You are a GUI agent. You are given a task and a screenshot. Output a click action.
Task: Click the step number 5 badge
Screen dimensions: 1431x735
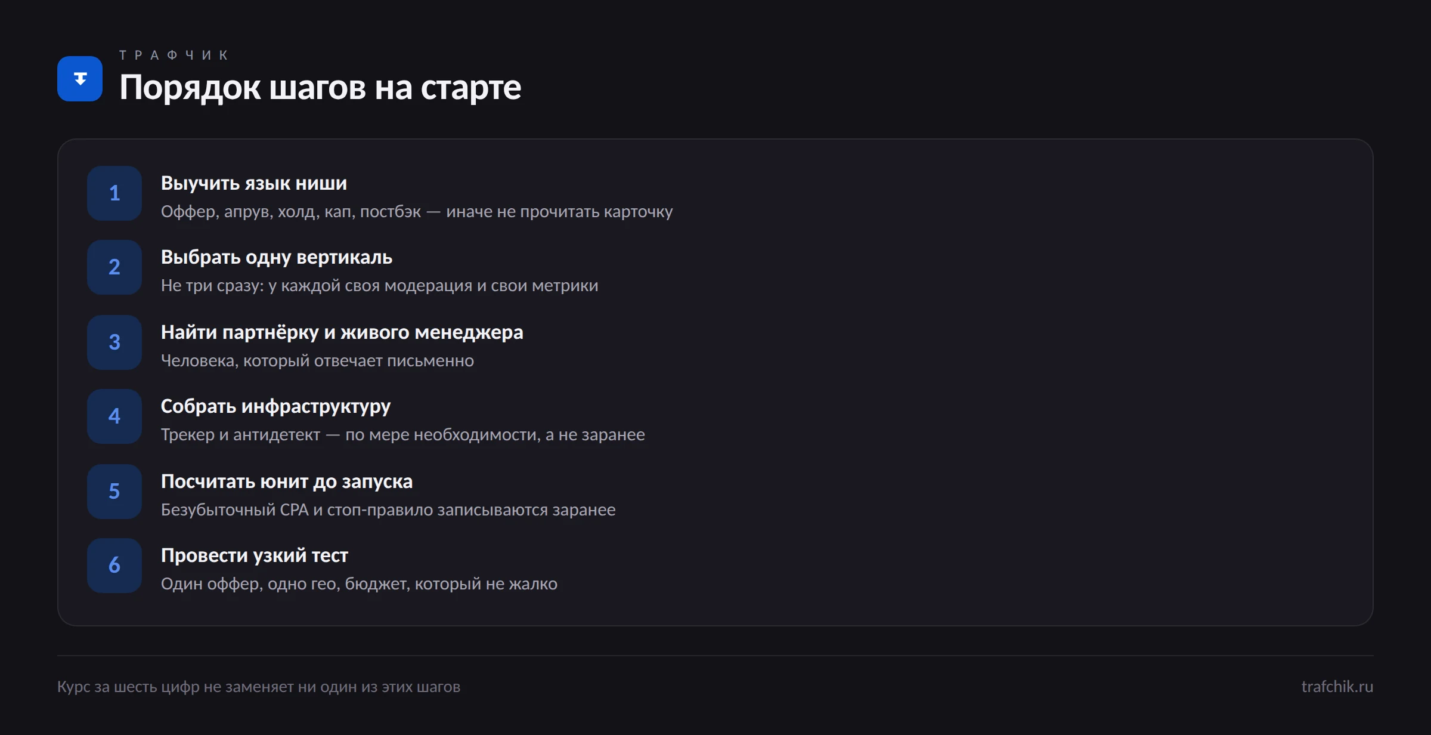pos(114,492)
